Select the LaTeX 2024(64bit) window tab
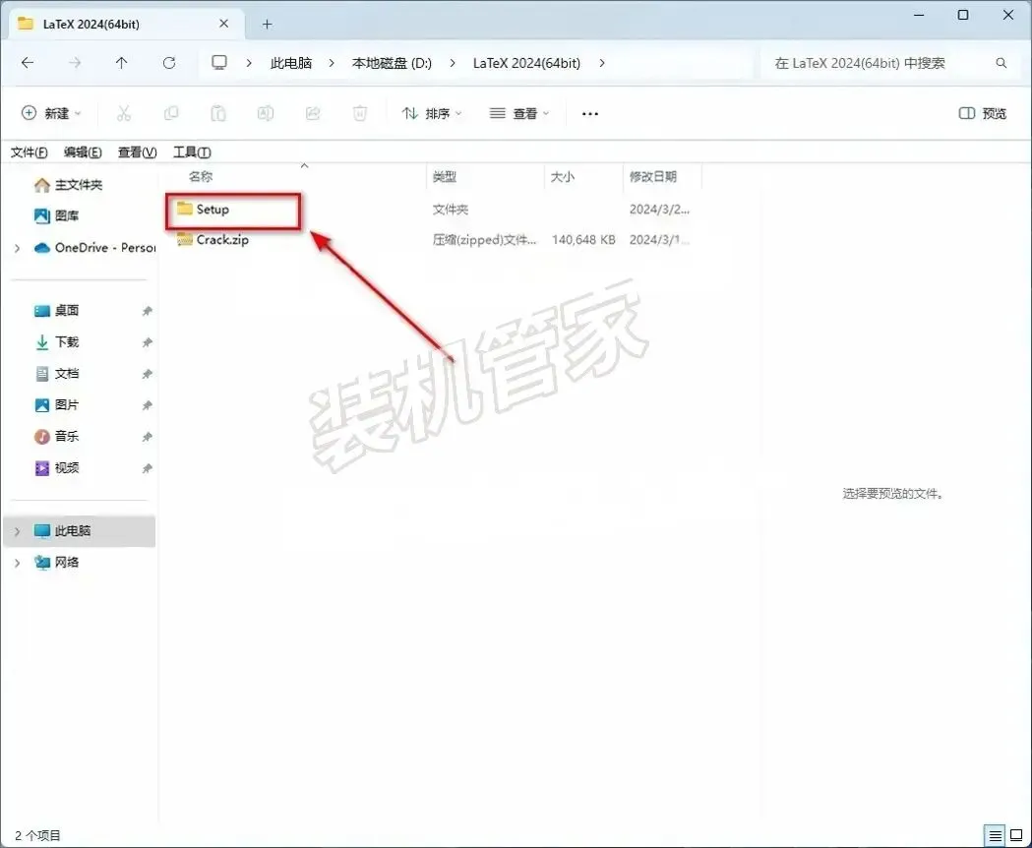The width and height of the screenshot is (1032, 848). tap(124, 25)
